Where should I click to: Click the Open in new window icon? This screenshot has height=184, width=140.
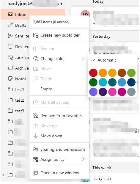click(x=36, y=173)
